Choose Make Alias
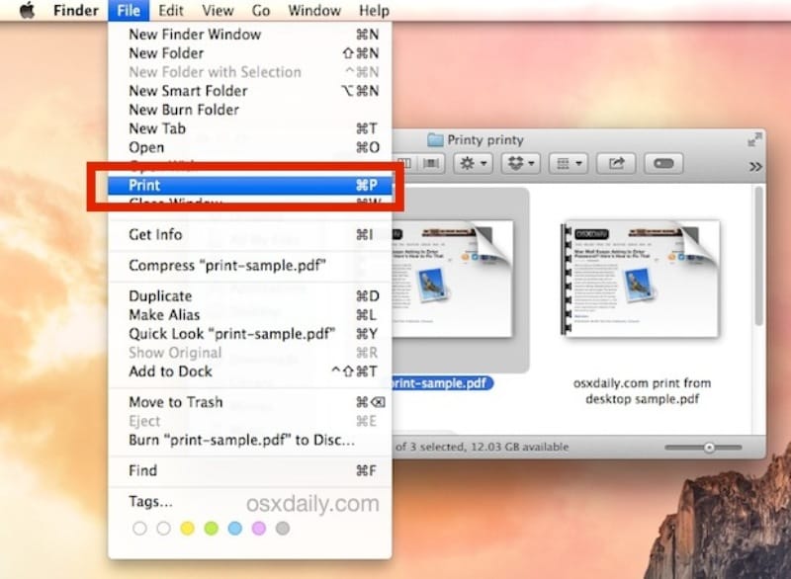791x579 pixels. 250,315
